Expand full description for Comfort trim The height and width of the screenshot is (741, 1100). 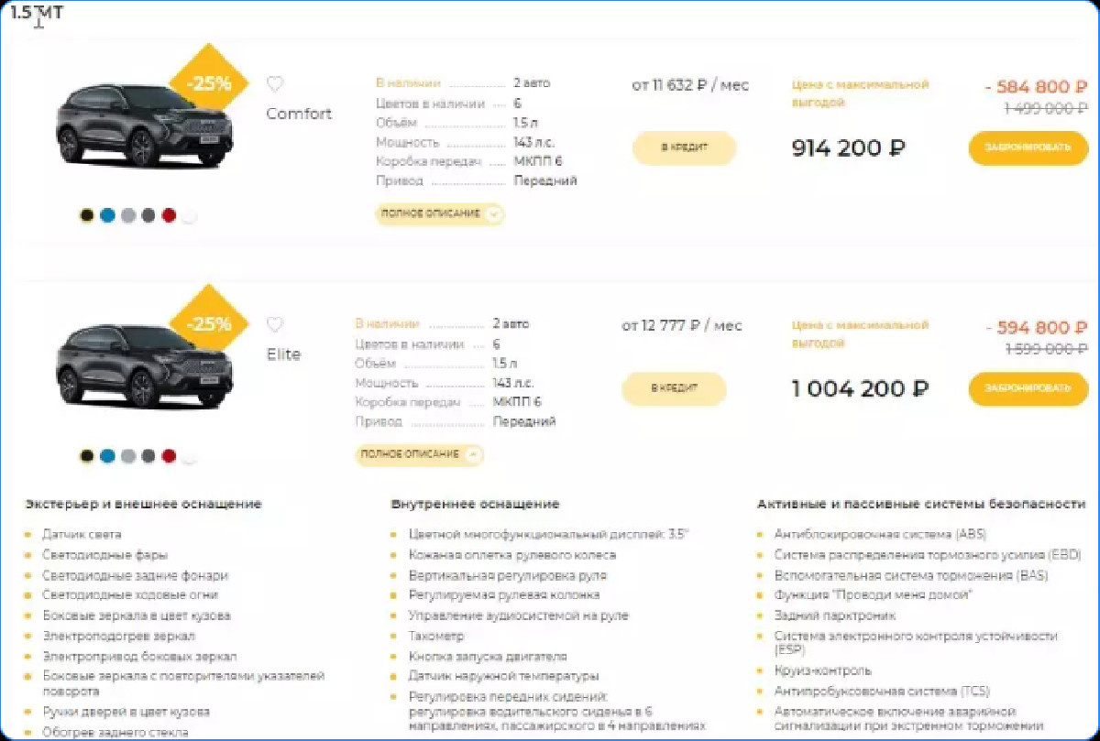[x=440, y=213]
